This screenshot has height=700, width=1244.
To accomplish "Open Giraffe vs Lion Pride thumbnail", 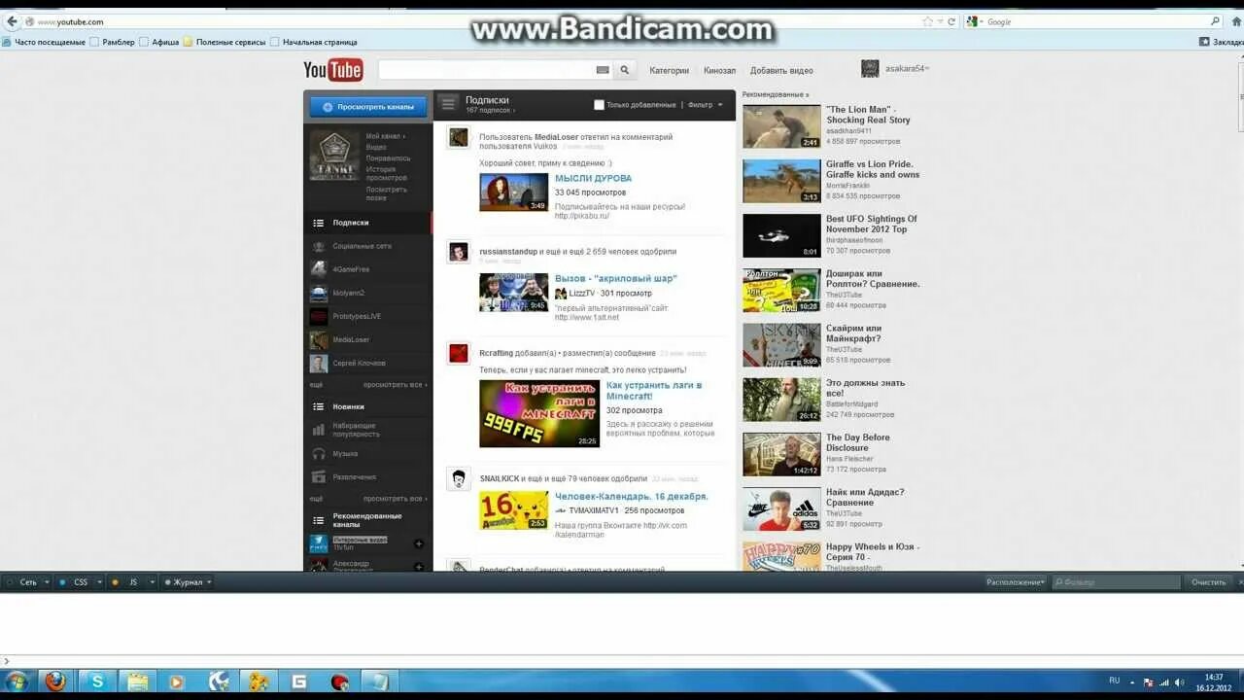I will [781, 181].
